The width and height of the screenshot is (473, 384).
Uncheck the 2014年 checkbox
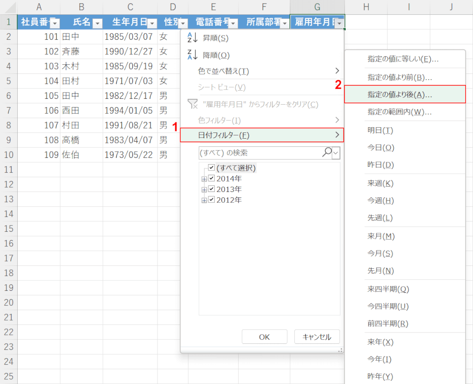click(211, 179)
